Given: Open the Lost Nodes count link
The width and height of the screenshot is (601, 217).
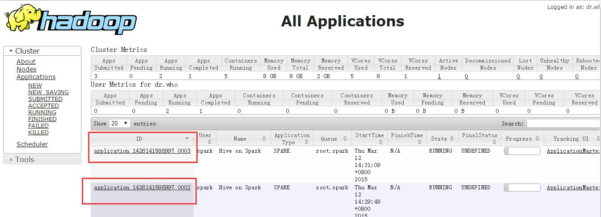Looking at the screenshot, I should (518, 76).
